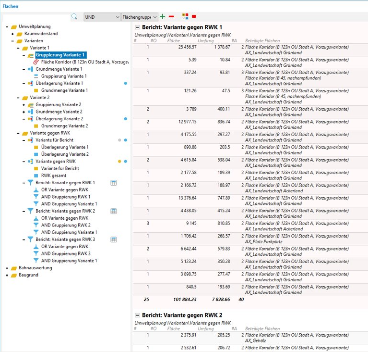Image resolution: width=368 pixels, height=352 pixels.
Task: Click the red minus remove icon
Action: (x=171, y=16)
